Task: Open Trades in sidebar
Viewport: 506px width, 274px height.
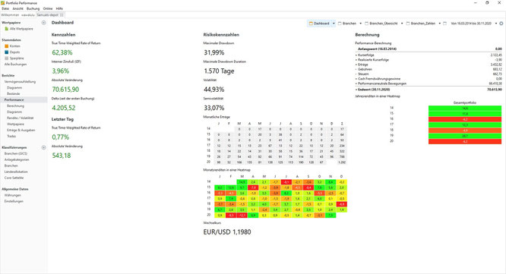Action: coord(11,136)
